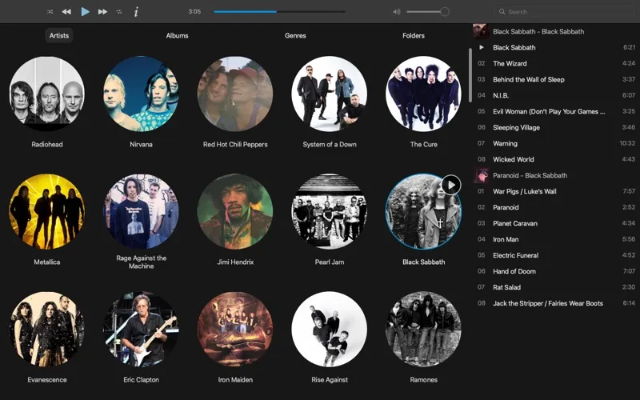Open the Ramones artist thumbnail
This screenshot has height=400, width=640.
[423, 329]
